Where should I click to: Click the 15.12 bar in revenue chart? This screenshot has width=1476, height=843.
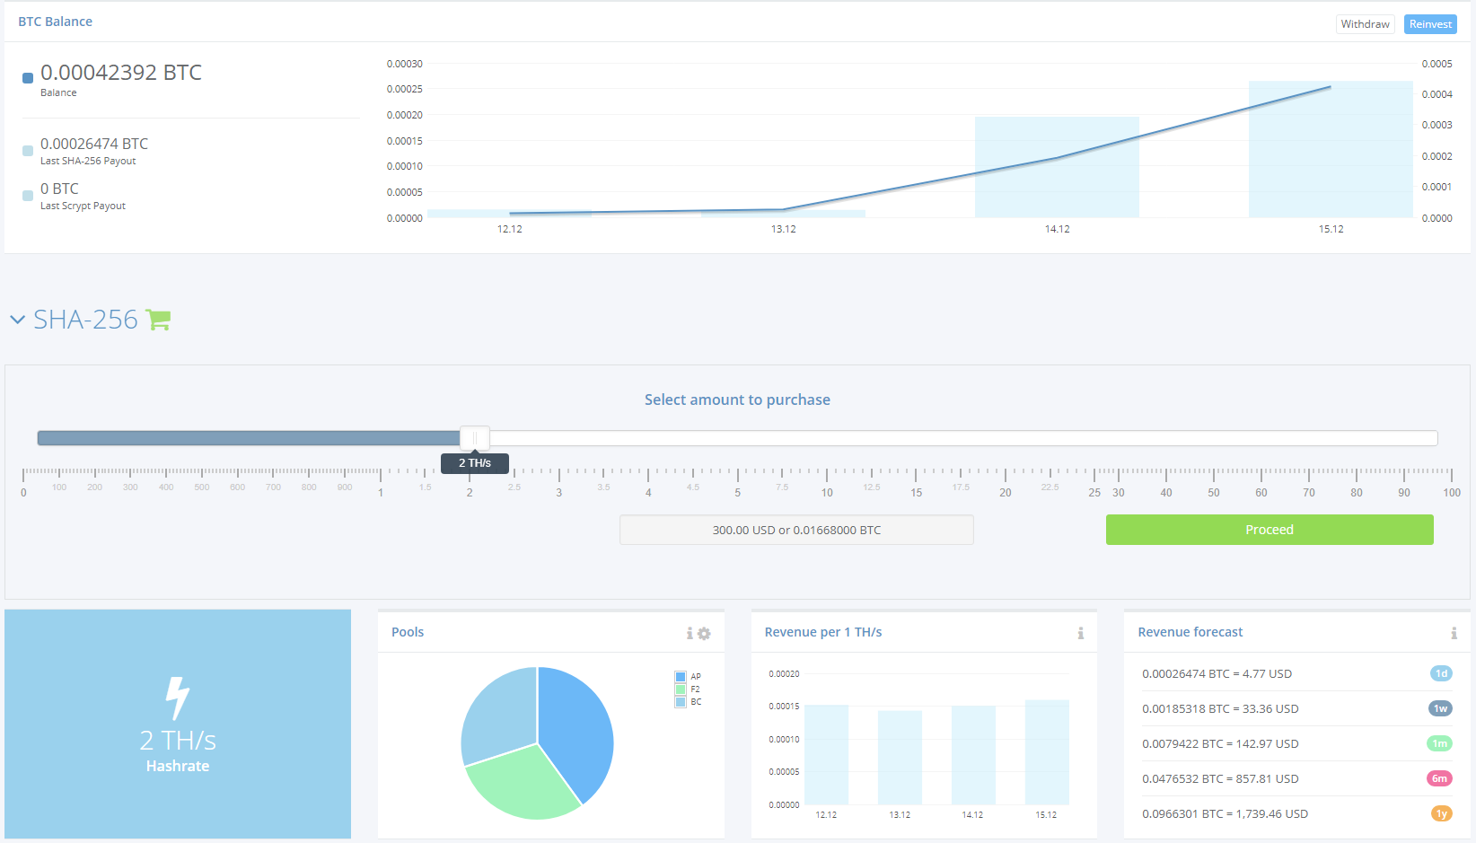pos(1047,752)
